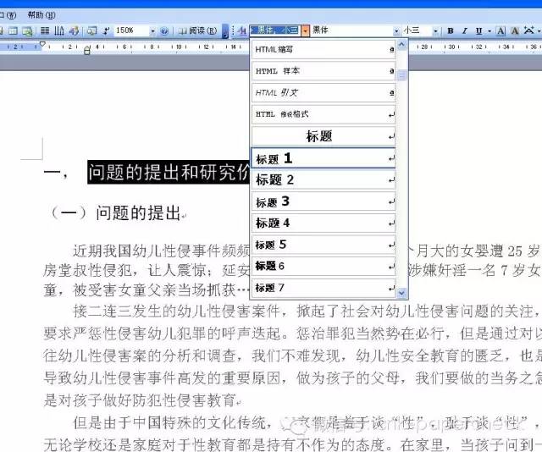This screenshot has width=542, height=452.
Task: Apply the 标题 7 style
Action: click(324, 288)
